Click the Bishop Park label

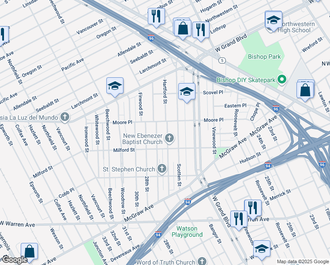pos(264,57)
